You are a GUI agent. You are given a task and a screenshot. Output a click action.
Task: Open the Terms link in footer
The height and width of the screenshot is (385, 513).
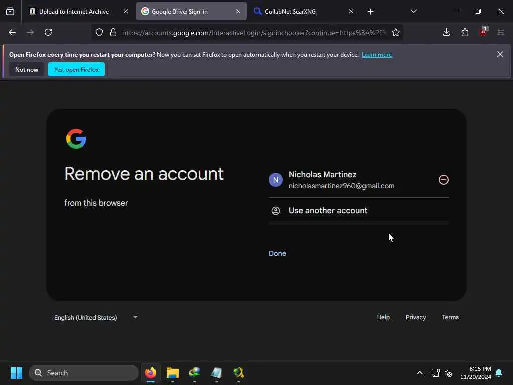pos(450,317)
